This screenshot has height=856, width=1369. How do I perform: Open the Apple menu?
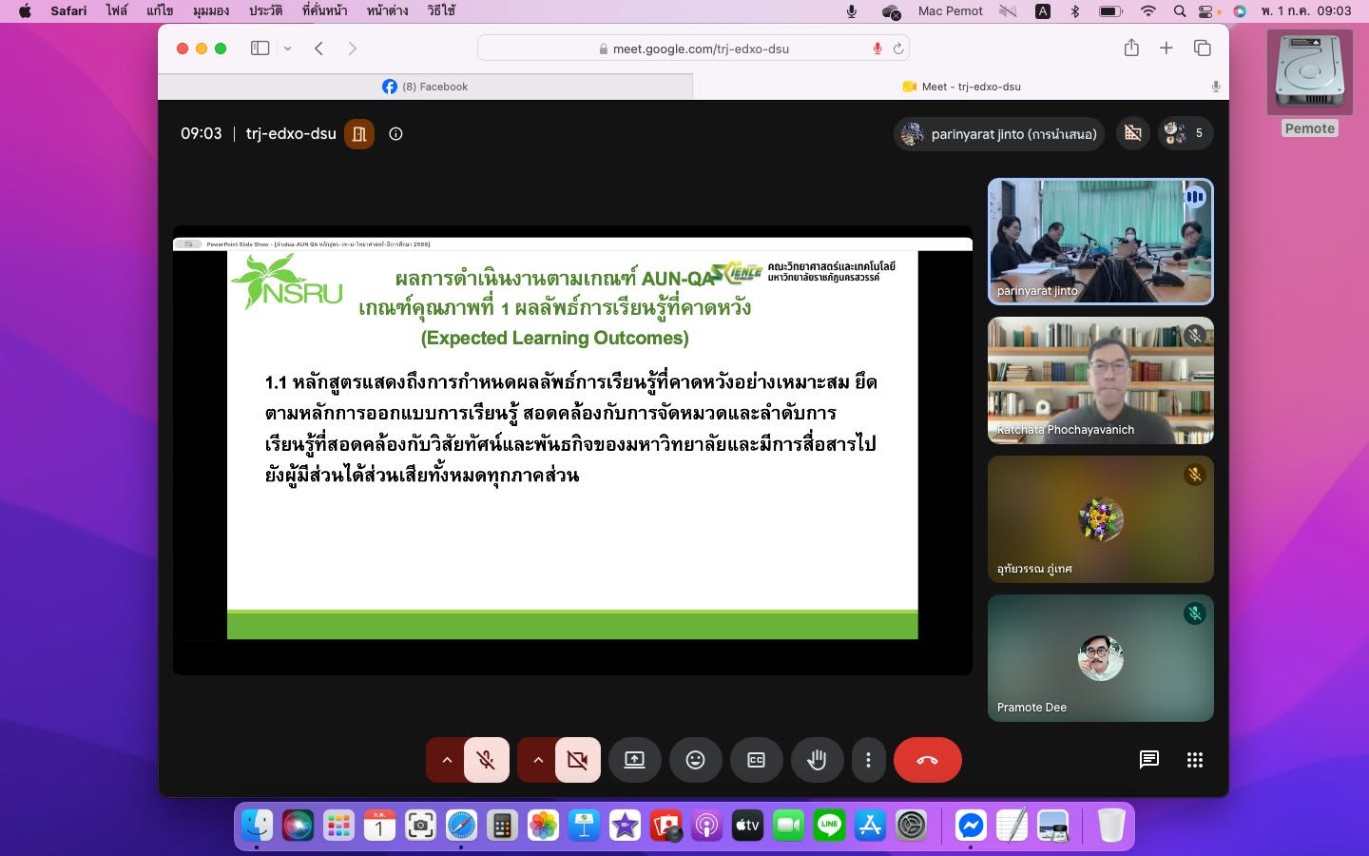[x=25, y=10]
